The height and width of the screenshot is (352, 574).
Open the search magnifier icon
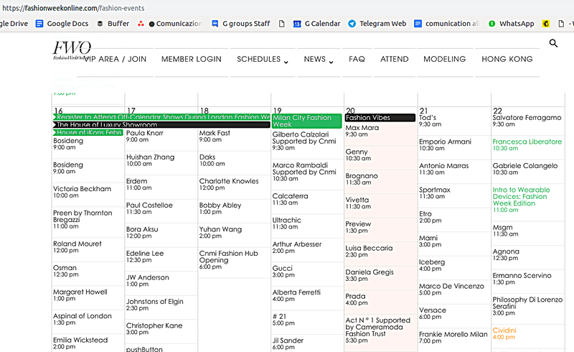(553, 43)
